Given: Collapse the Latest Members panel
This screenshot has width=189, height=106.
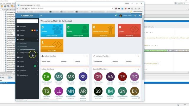Looking at the screenshot, I should [x=84, y=69].
